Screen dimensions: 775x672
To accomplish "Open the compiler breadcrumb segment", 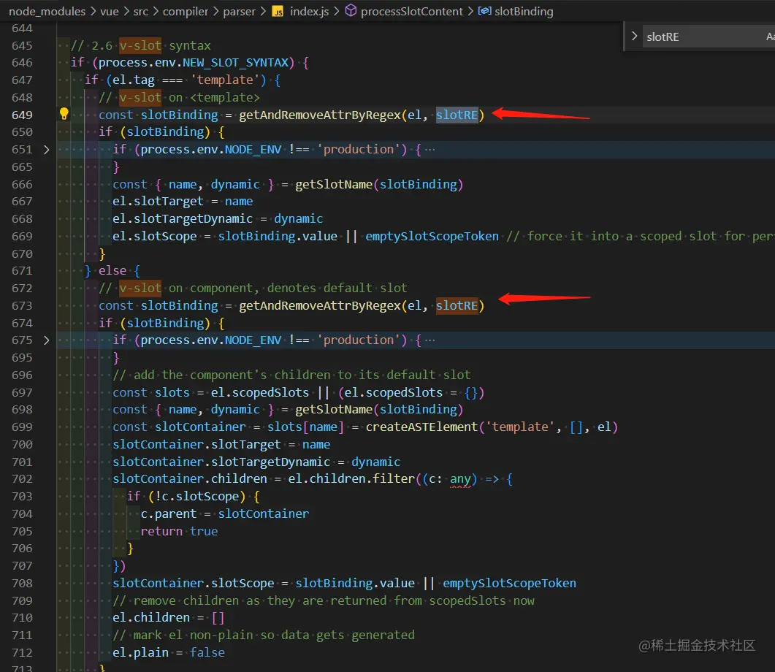I will (x=186, y=11).
